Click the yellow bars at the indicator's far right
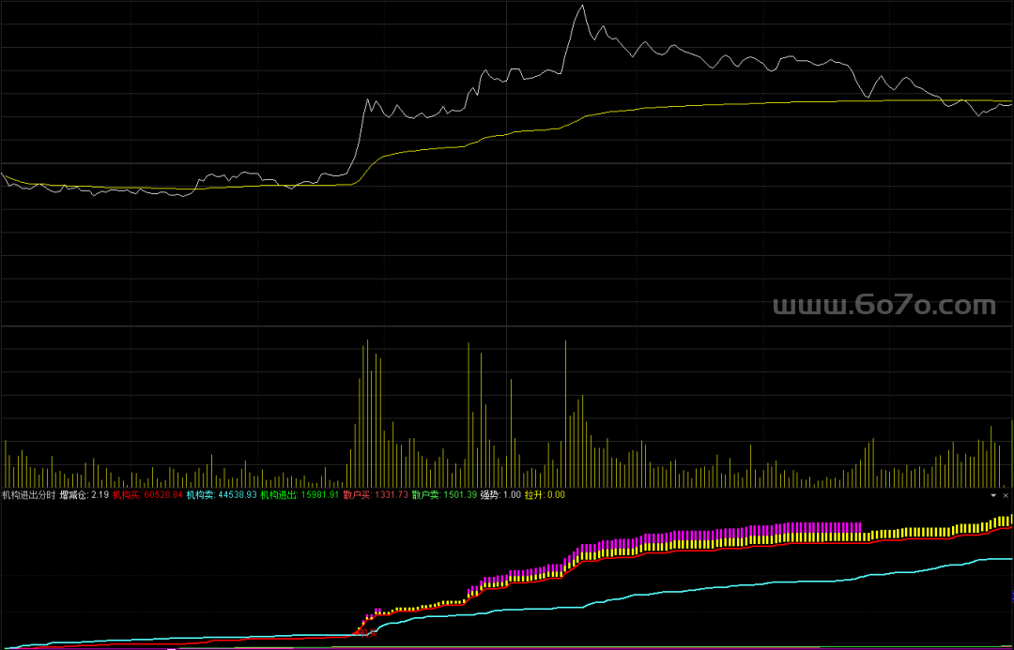This screenshot has height=650, width=1014. pyautogui.click(x=1005, y=520)
